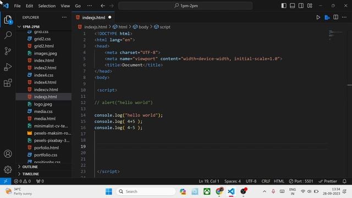Open Manage gear settings menu
Viewport: 352px width, 198px height.
coord(8,169)
